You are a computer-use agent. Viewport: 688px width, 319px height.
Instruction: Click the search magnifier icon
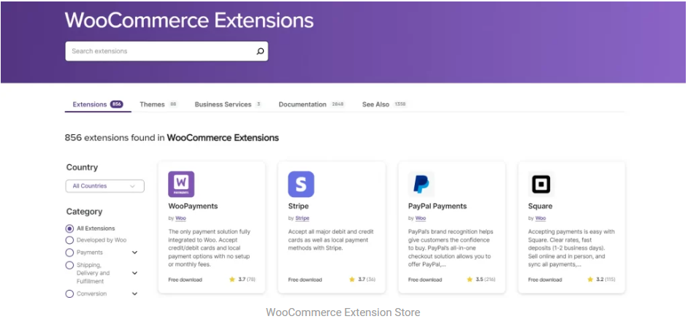tap(260, 51)
